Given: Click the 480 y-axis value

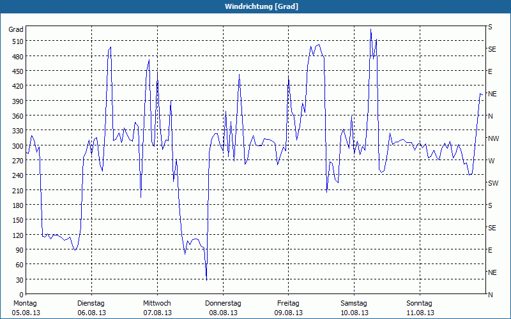Looking at the screenshot, I should pos(18,57).
